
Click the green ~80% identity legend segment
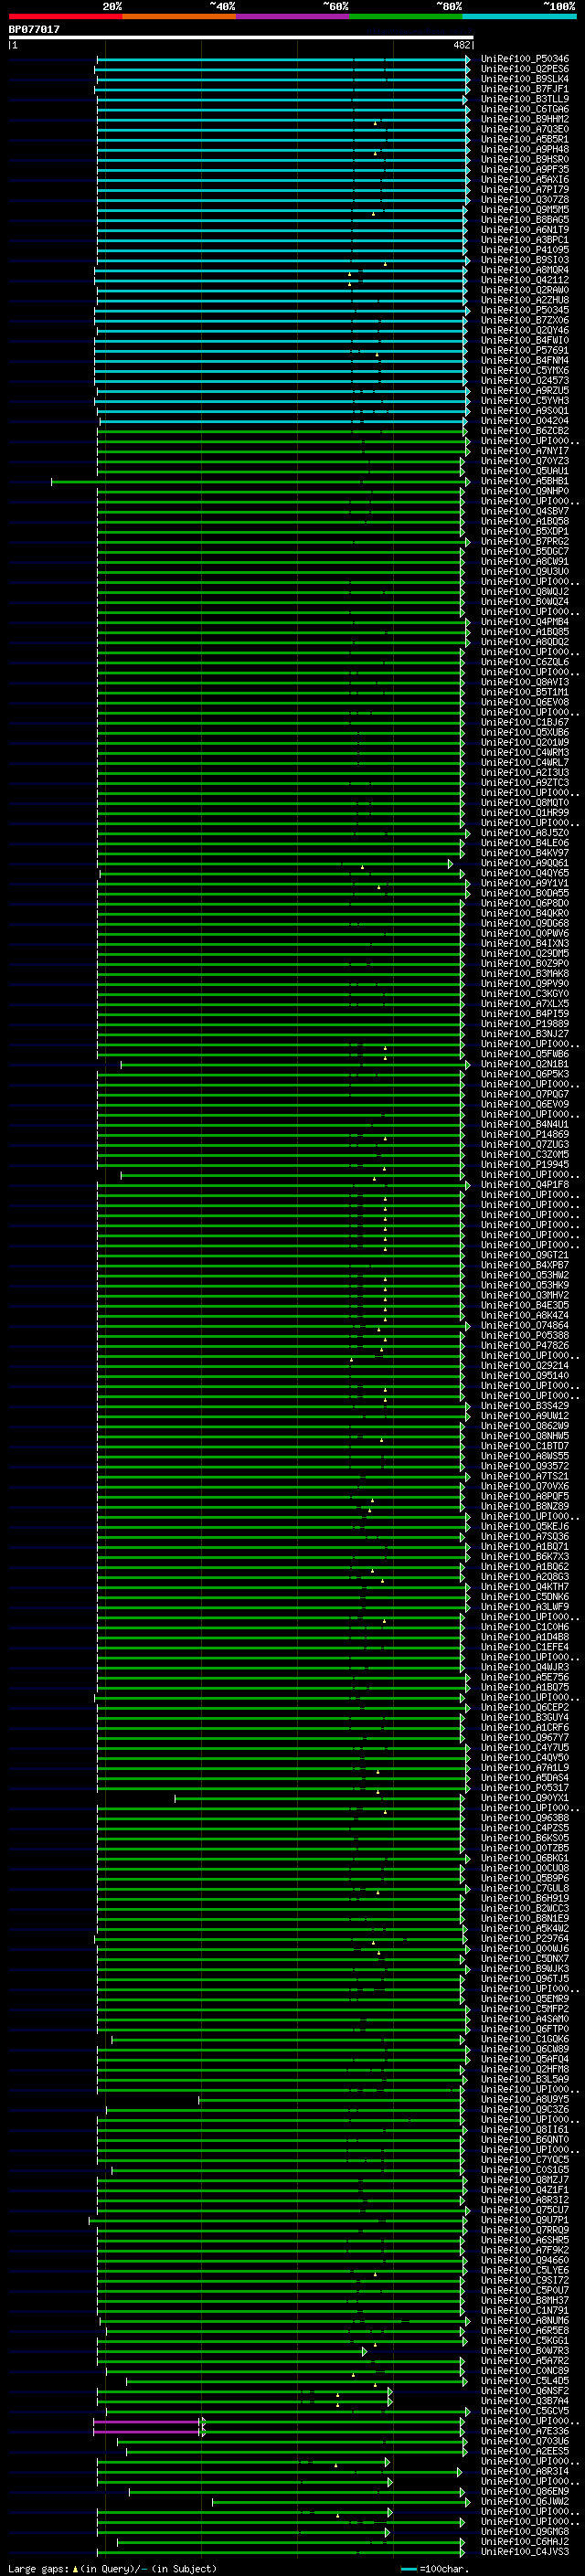coord(406,16)
